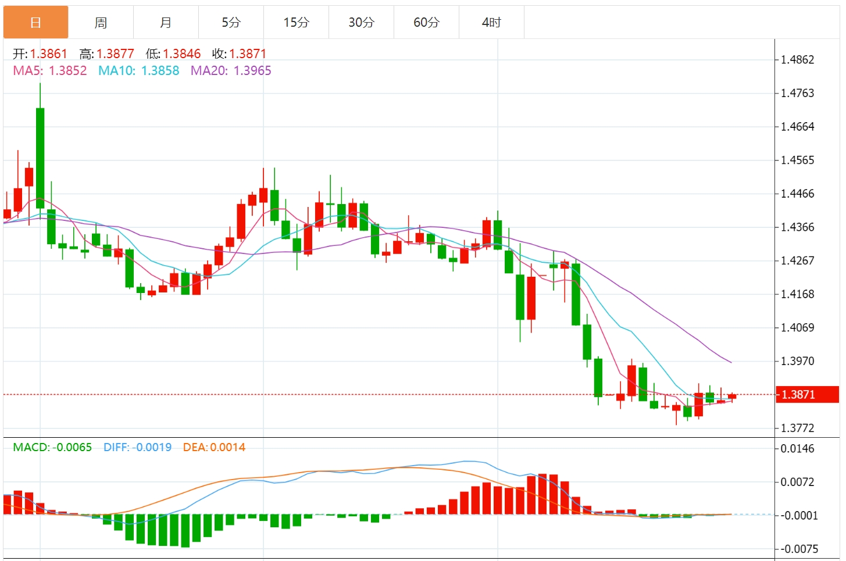The width and height of the screenshot is (846, 561).
Task: Click the MA10: 1.3858 label
Action: tap(139, 71)
